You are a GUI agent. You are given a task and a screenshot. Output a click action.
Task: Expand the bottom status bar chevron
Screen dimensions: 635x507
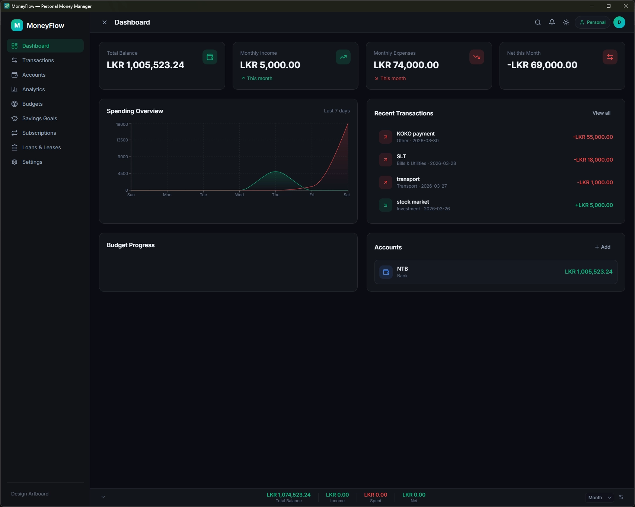coord(103,497)
